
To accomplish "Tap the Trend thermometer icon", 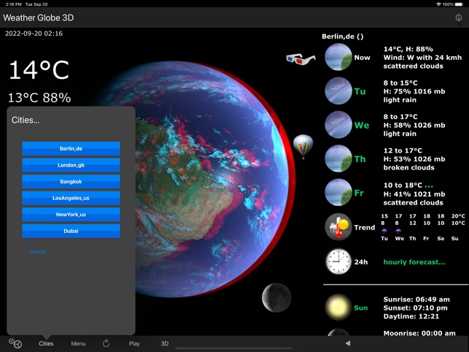I will pyautogui.click(x=338, y=227).
